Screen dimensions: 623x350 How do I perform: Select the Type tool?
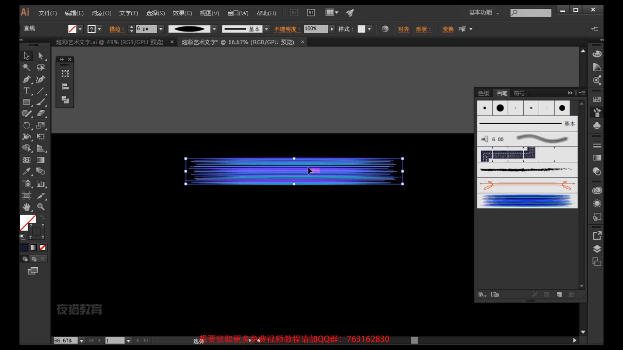point(26,91)
